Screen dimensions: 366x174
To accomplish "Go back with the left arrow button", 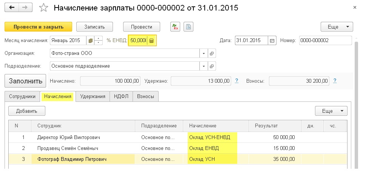I will [x=12, y=7].
